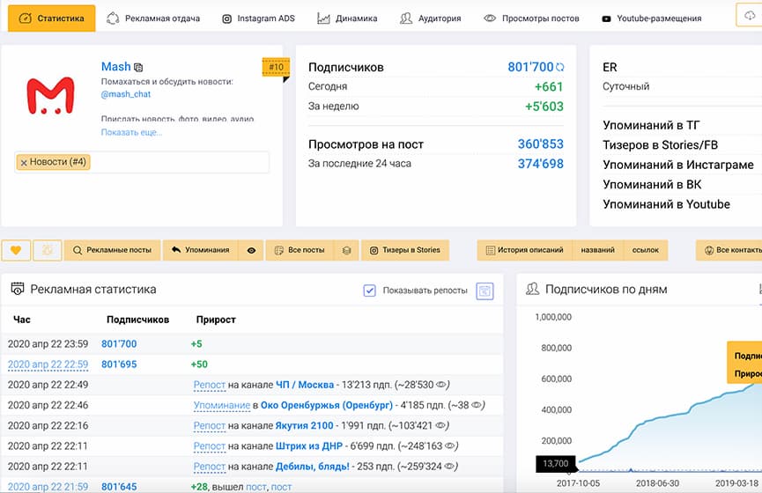This screenshot has width=762, height=493.
Task: Click the refresh icon beside subscriber count
Action: pyautogui.click(x=559, y=68)
